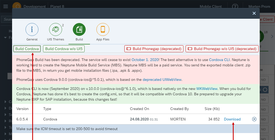
Task: Select the Cordova type cell
Action: tap(50, 119)
